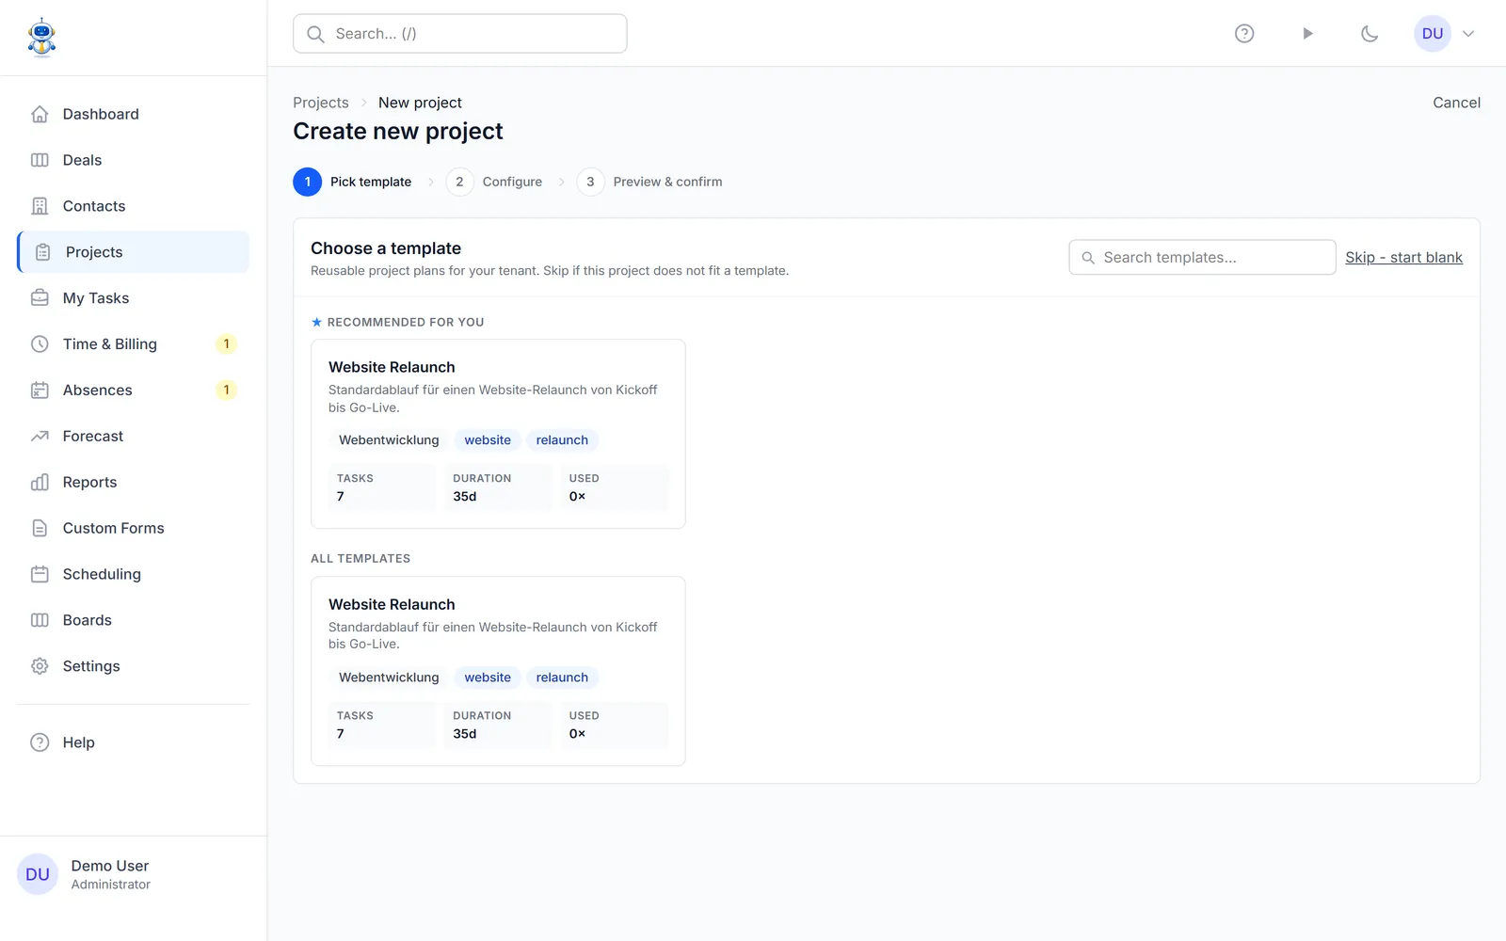Open the Contacts page

point(134,206)
